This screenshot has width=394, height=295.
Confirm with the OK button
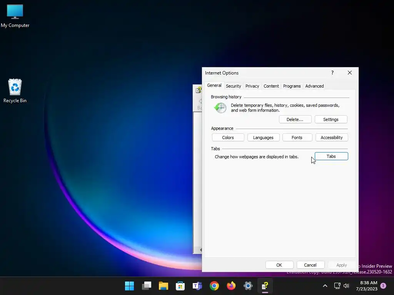click(279, 265)
